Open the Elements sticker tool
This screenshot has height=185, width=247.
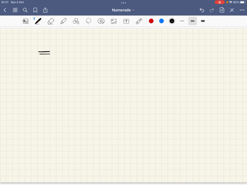pyautogui.click(x=101, y=21)
